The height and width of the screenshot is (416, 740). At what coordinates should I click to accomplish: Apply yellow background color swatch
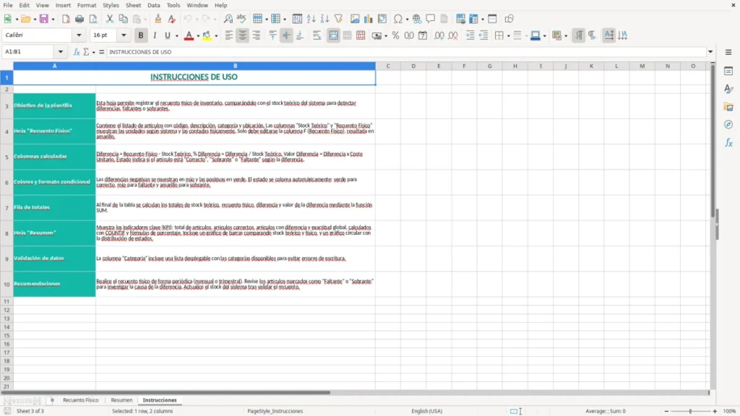click(x=207, y=36)
